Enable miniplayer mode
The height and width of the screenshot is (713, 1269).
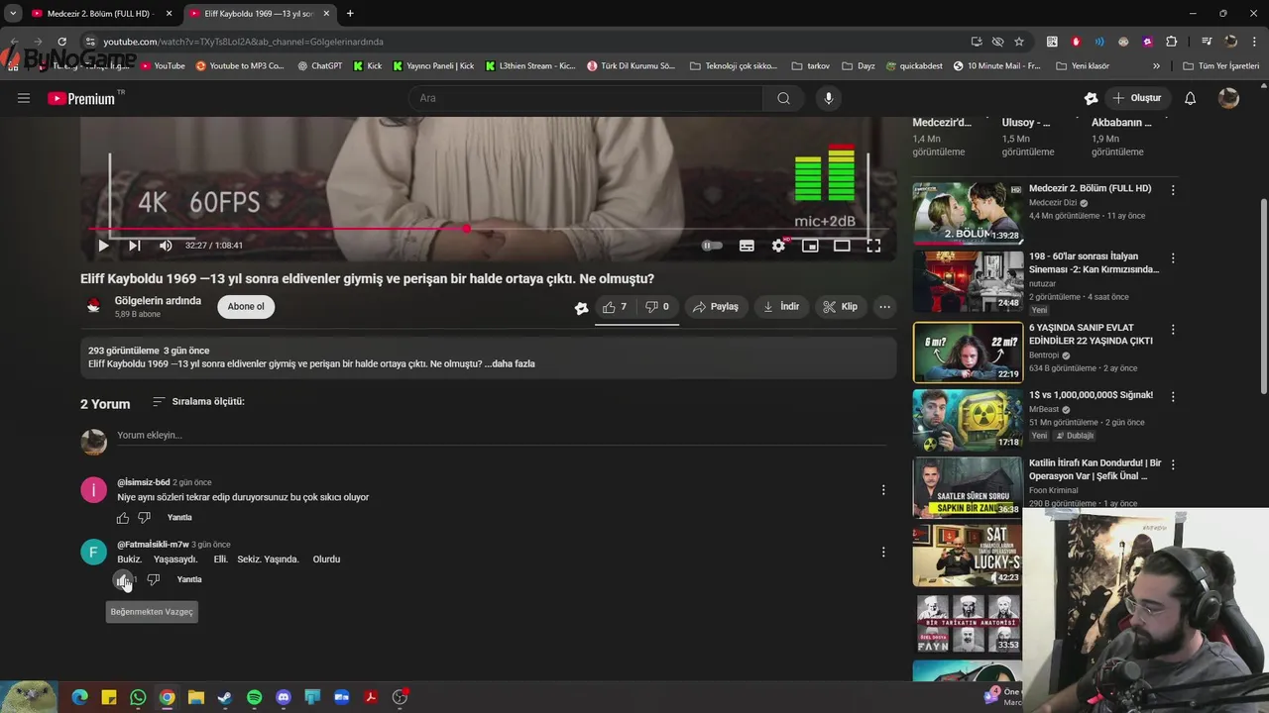point(810,246)
